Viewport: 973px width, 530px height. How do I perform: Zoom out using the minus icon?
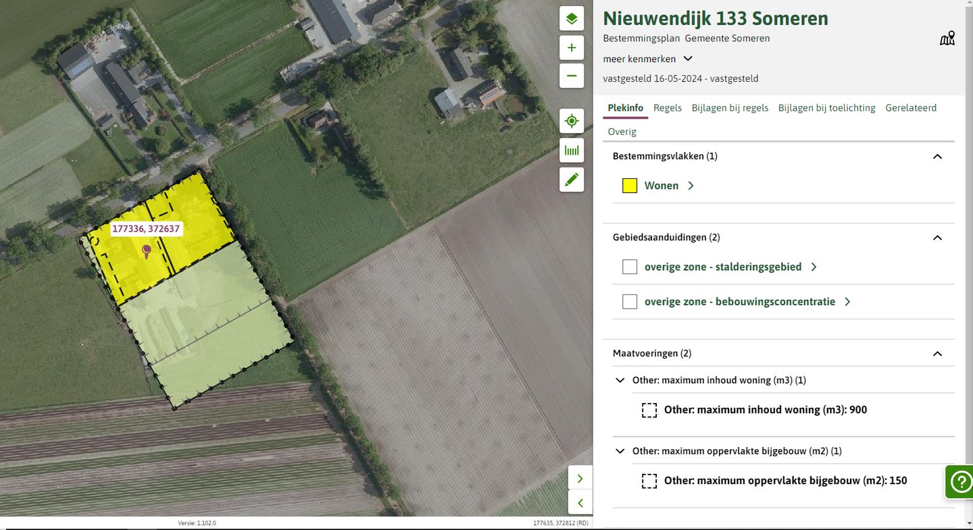pyautogui.click(x=571, y=76)
